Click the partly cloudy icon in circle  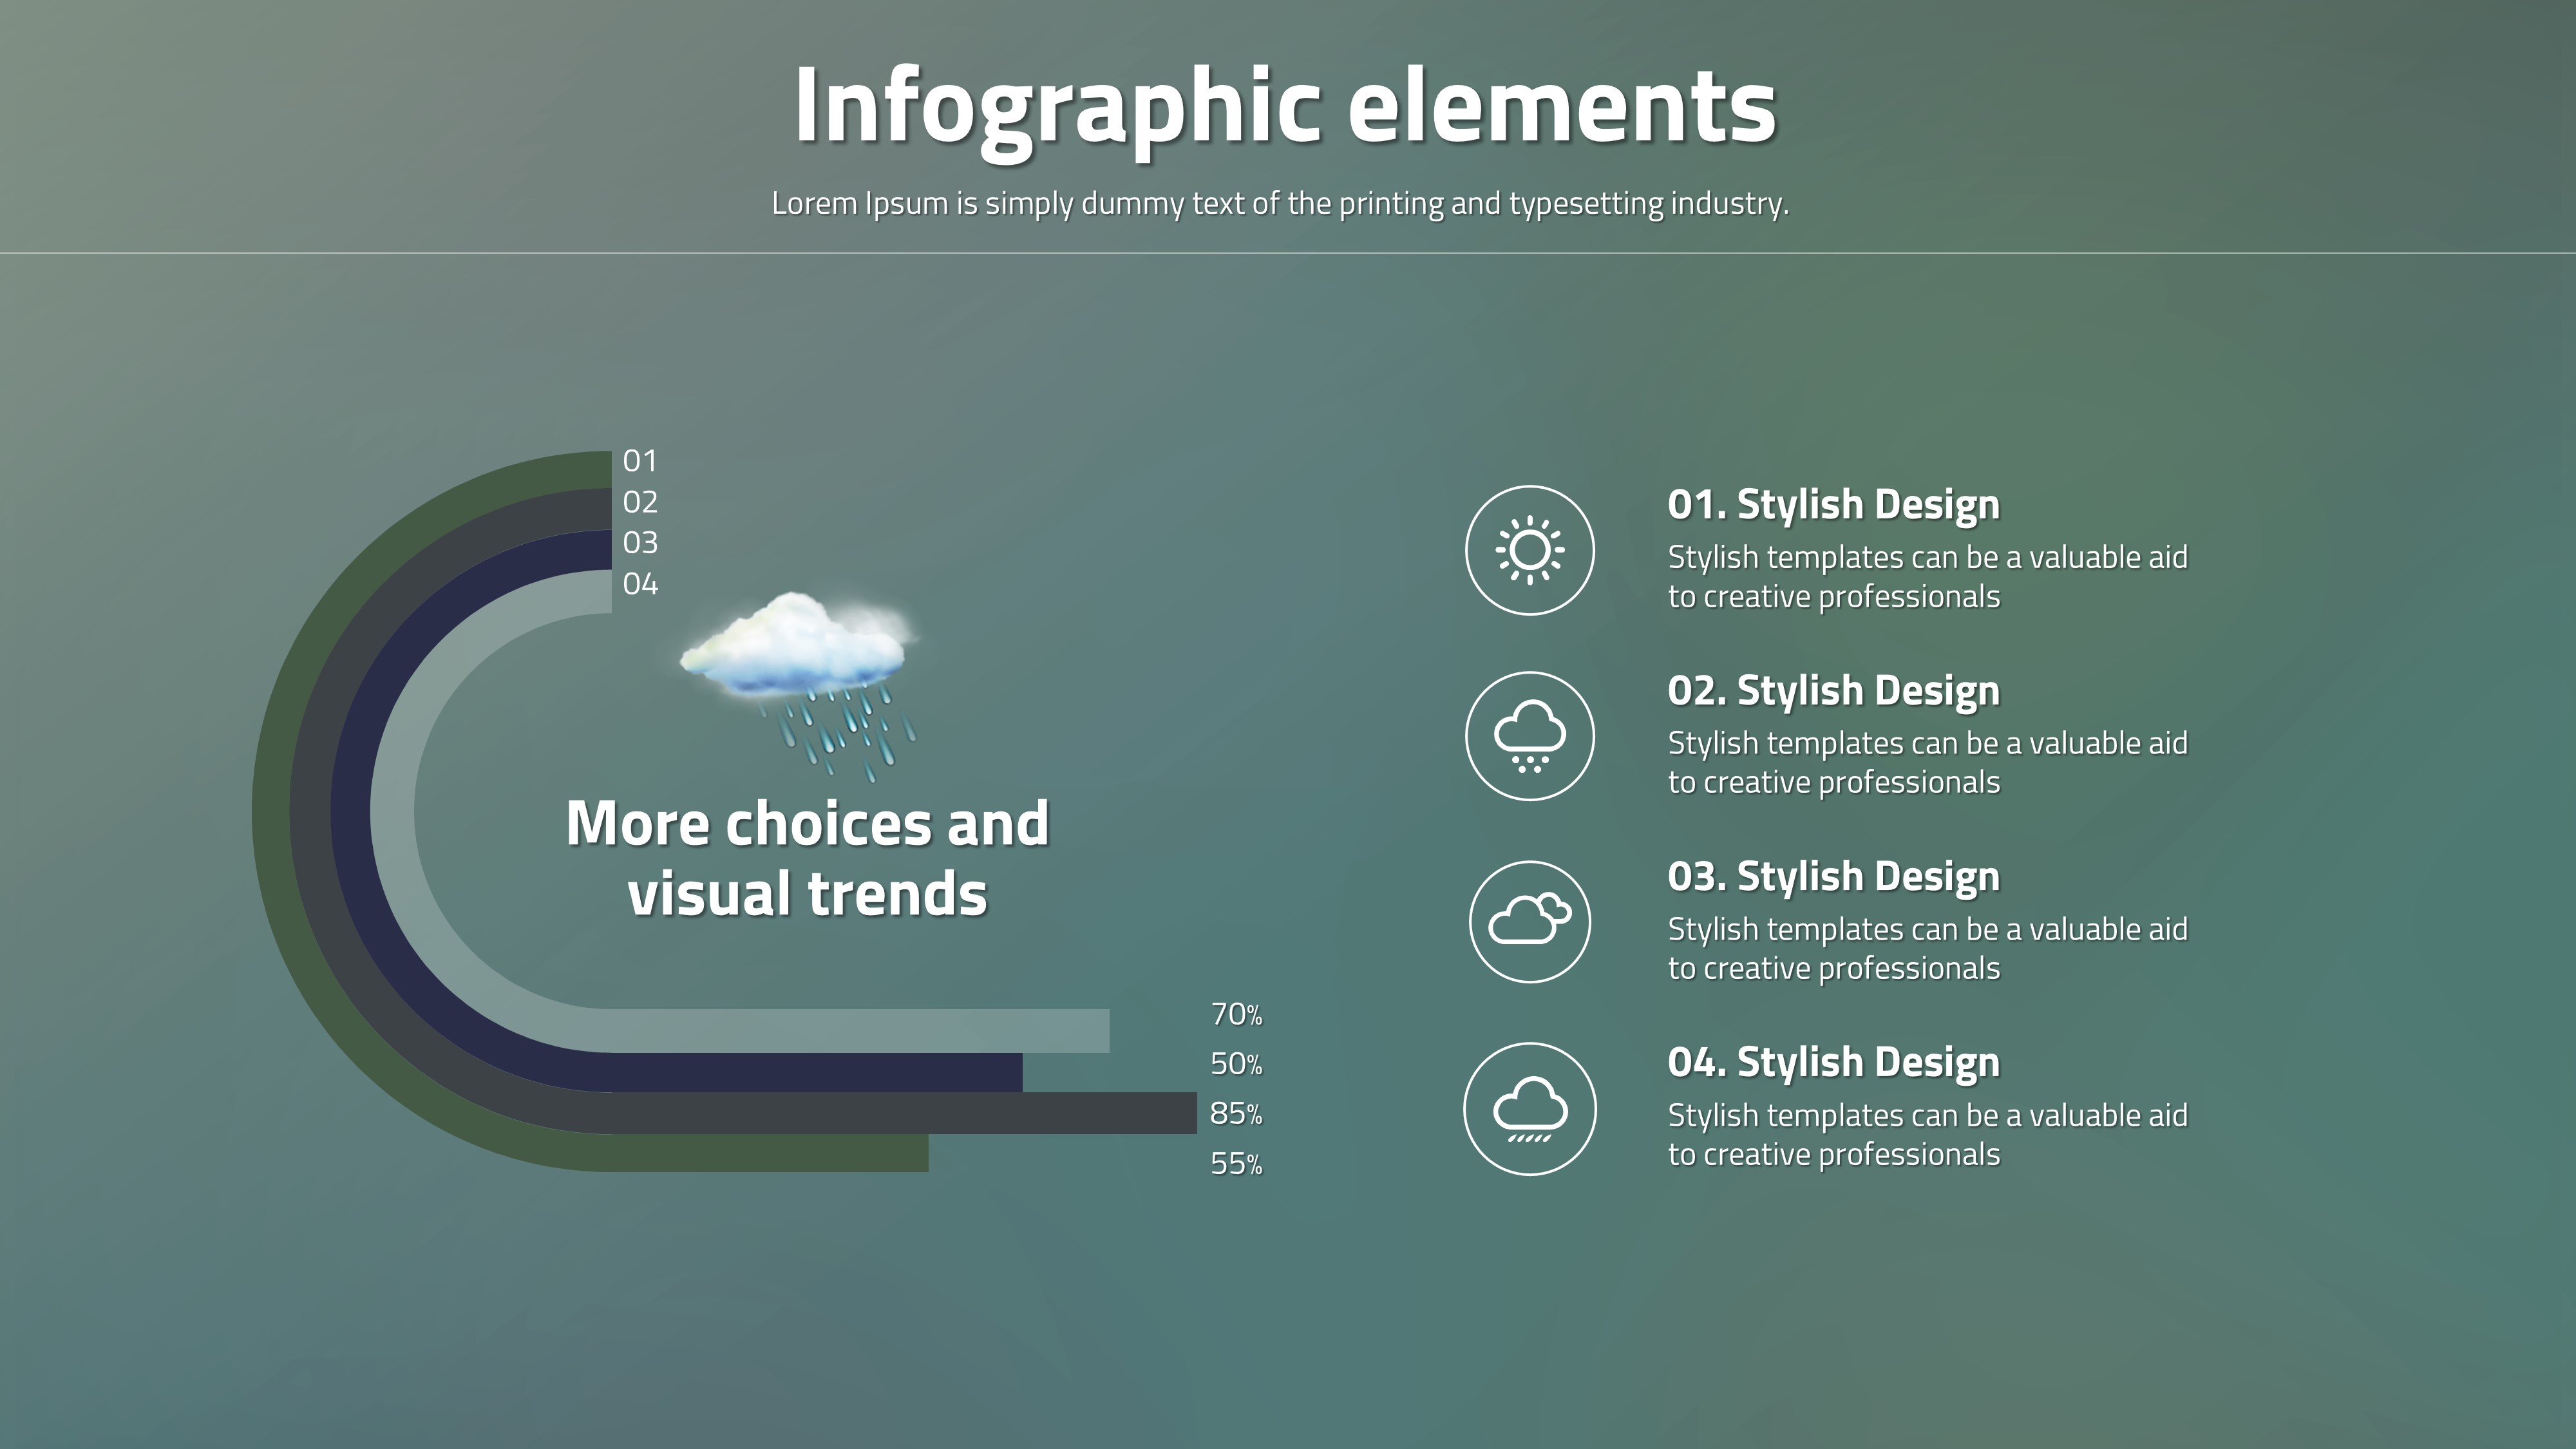[1529, 922]
